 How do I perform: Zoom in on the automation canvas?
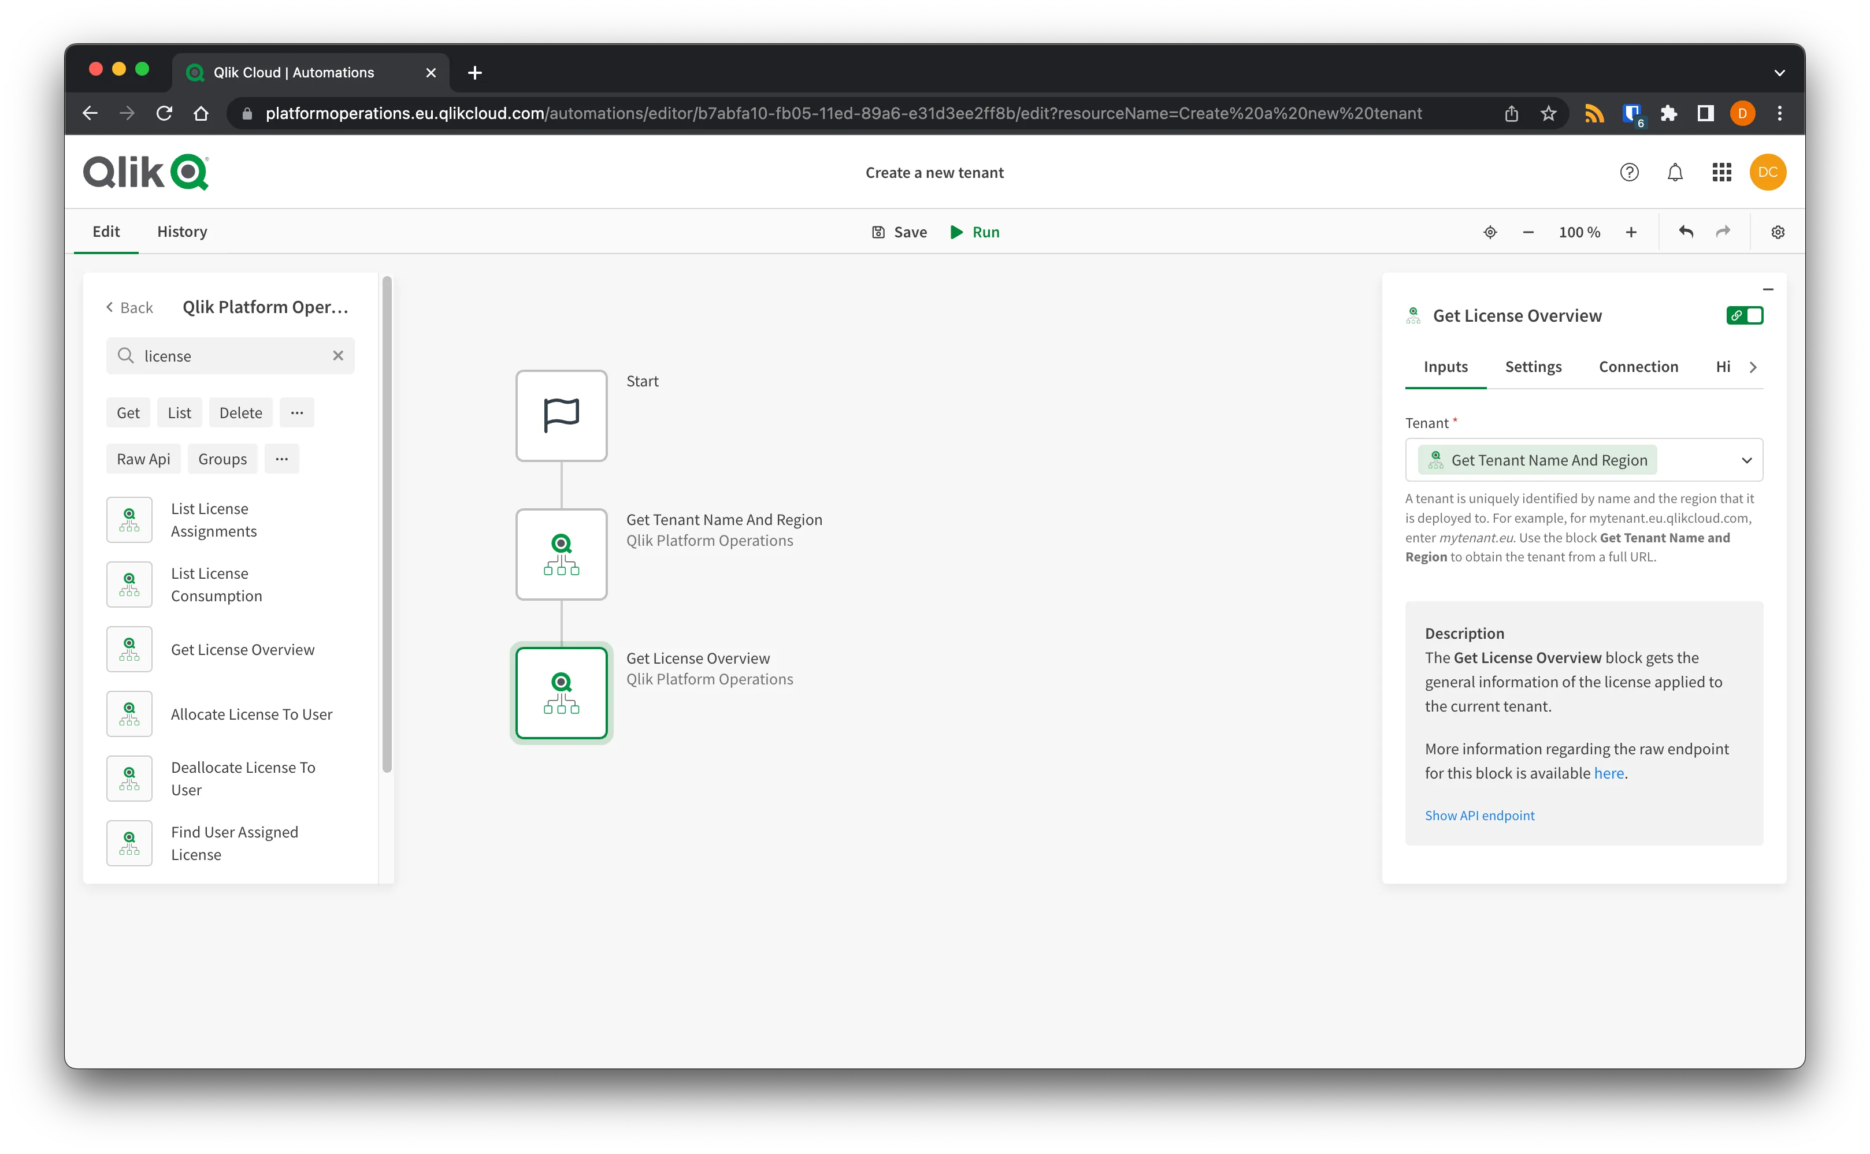pos(1631,232)
